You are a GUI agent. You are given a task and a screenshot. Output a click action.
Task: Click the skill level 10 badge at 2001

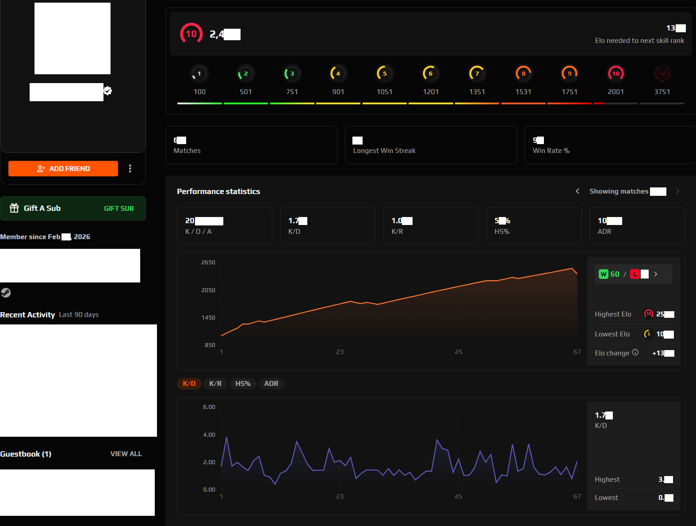[x=616, y=73]
